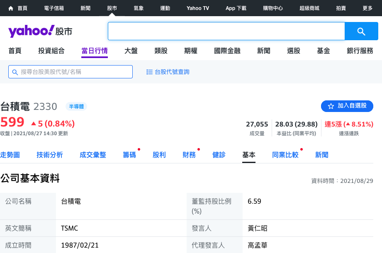Open 超級商城 in the top bar
Screen dimensions: 382x253
(309, 8)
